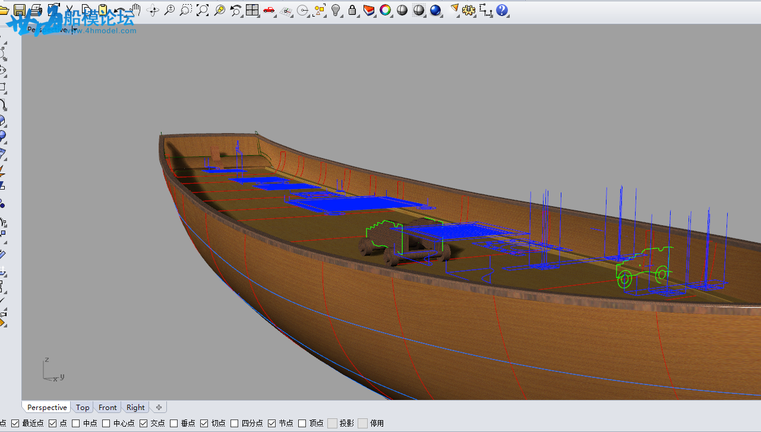The image size is (761, 432).
Task: Add a new viewport tab with plus
Action: (x=159, y=407)
